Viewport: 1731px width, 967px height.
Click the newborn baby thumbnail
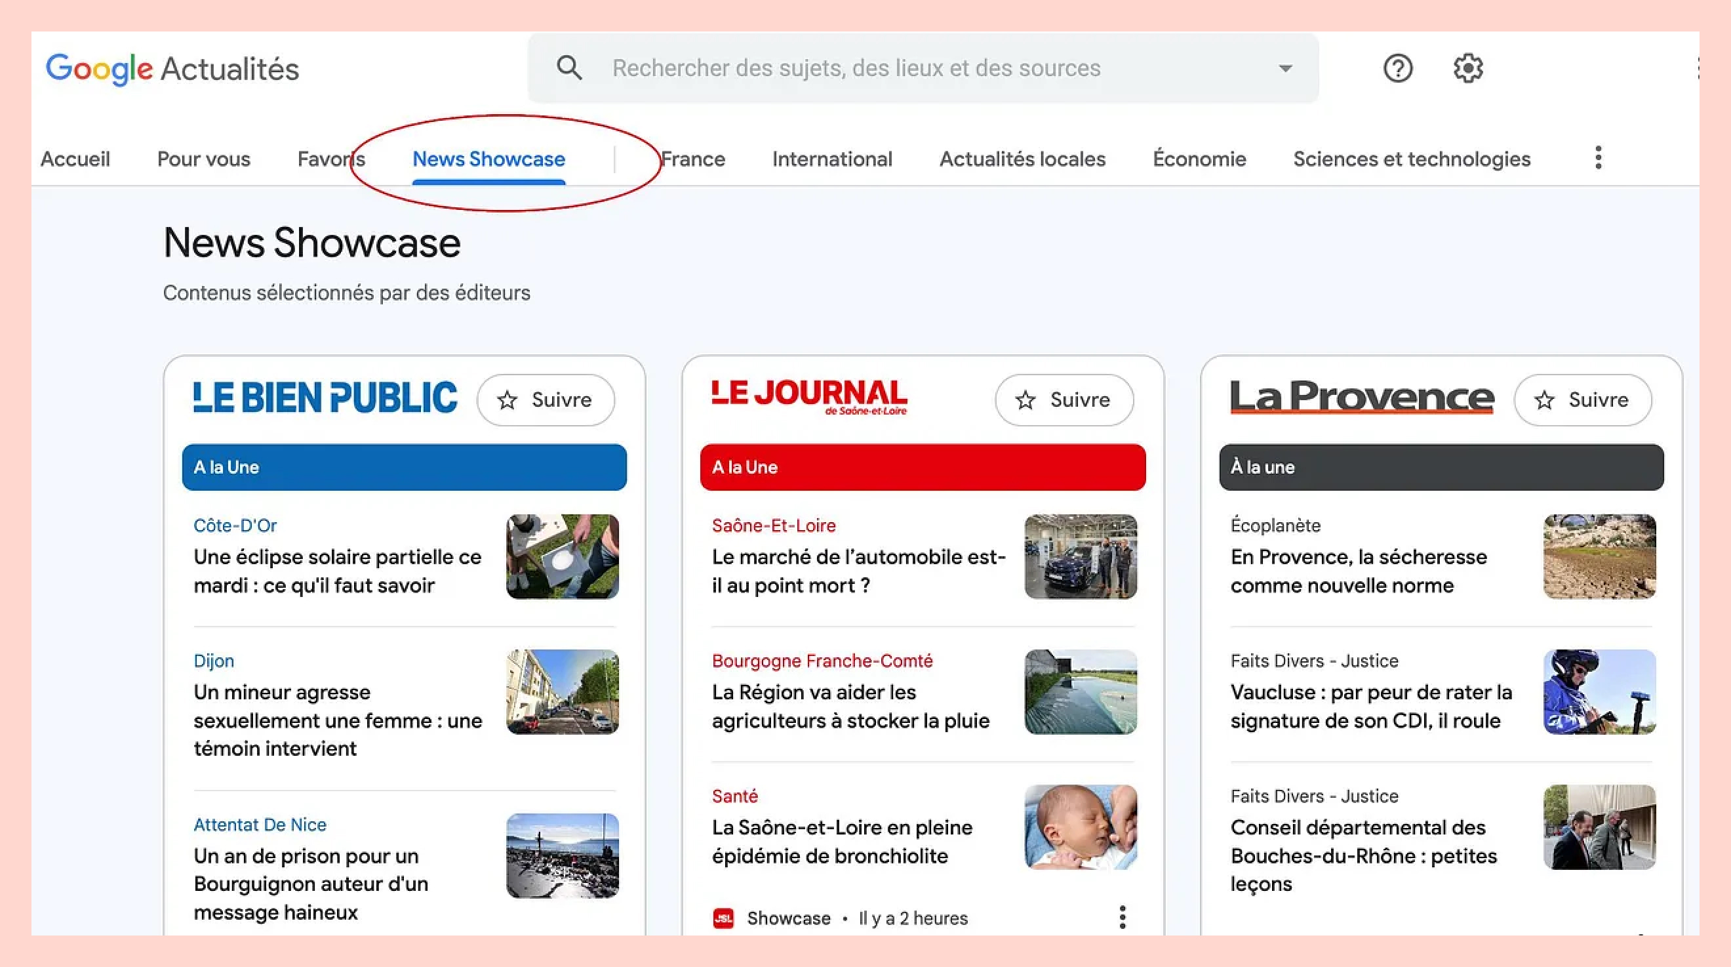1081,827
